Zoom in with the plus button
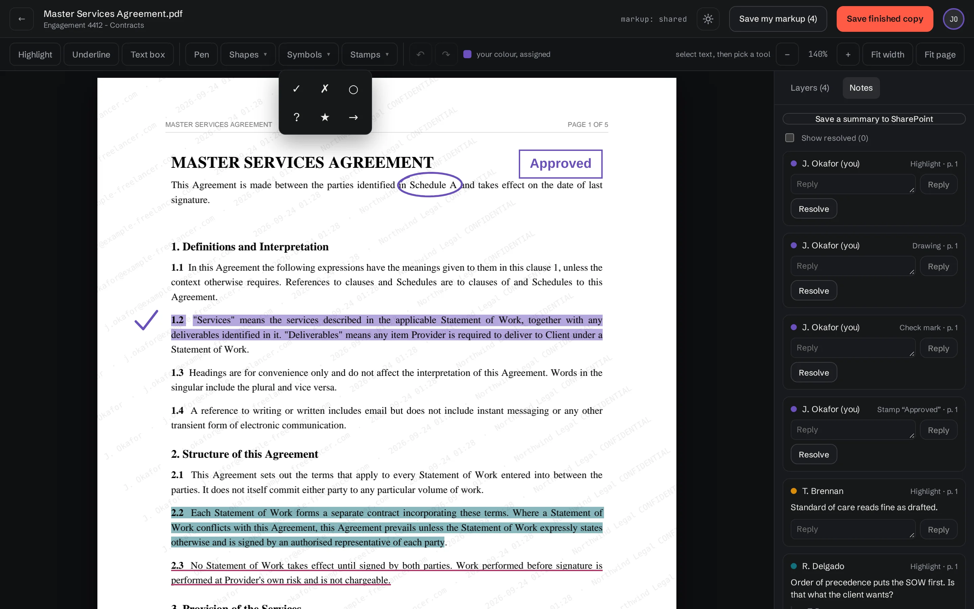Screen dimensions: 974x609 [848, 54]
